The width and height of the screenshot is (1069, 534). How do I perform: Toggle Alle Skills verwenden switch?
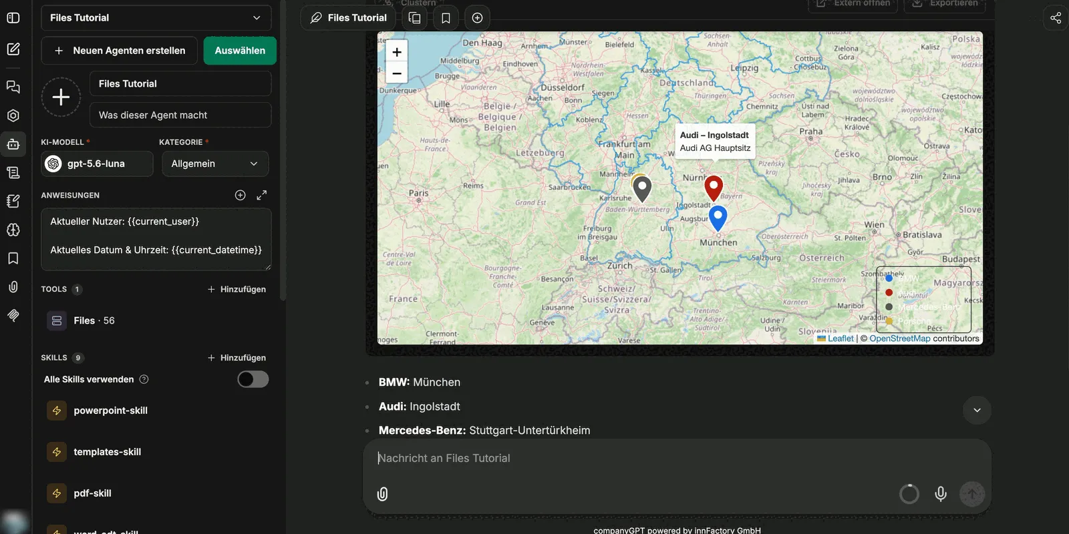[x=253, y=379]
